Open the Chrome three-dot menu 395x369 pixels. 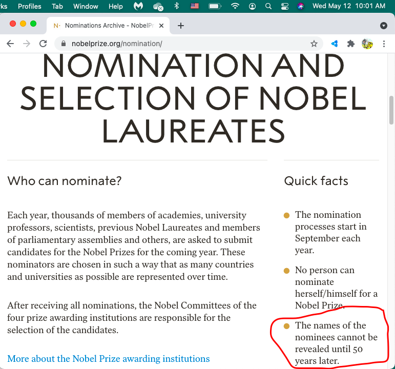(384, 44)
